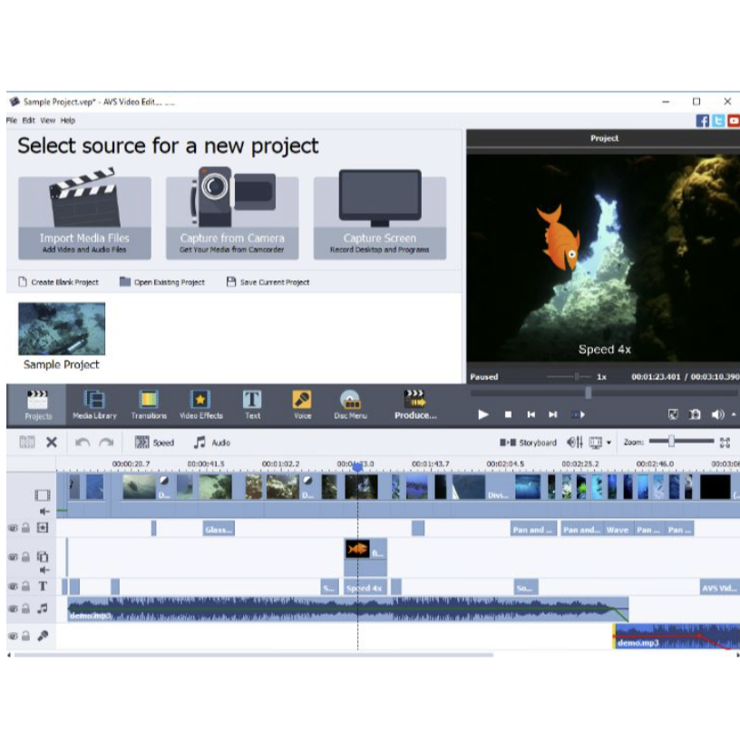Open the Edit menu
Screen dimensions: 740x740
(x=29, y=120)
